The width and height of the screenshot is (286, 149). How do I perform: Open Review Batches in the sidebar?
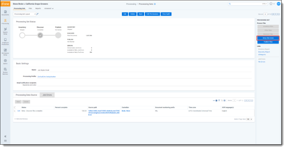[x=5, y=71]
